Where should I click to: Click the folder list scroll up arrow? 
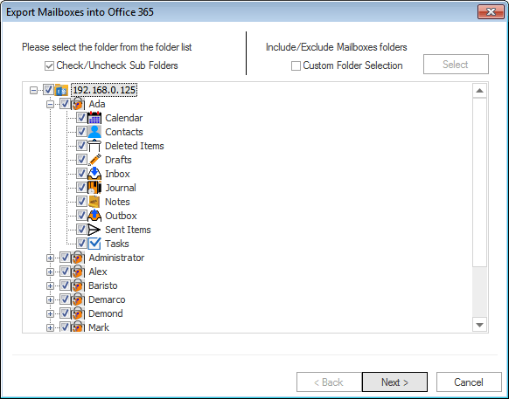pos(479,91)
